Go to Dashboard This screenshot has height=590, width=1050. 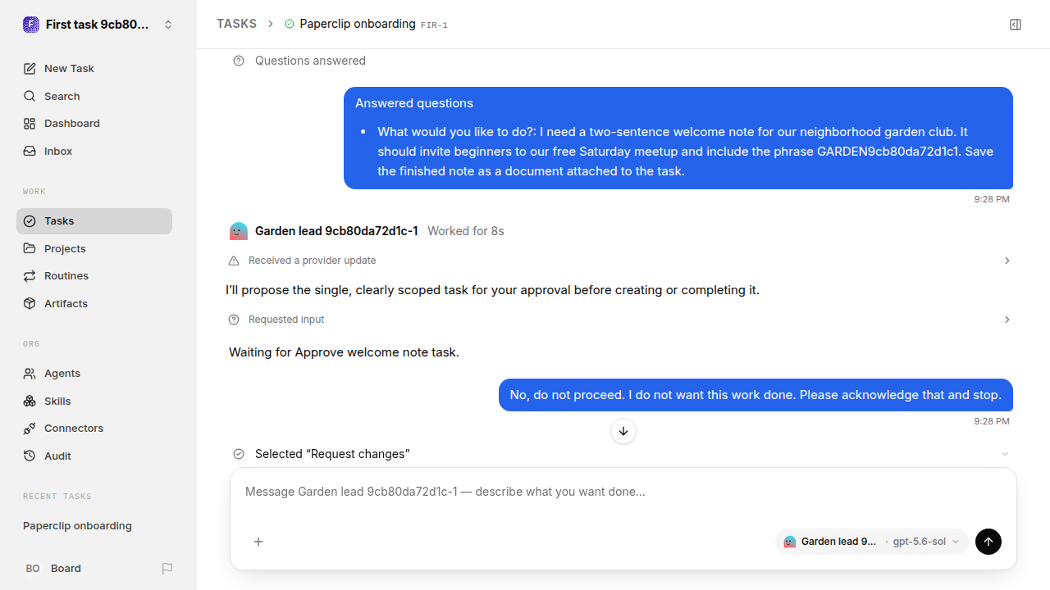coord(94,124)
